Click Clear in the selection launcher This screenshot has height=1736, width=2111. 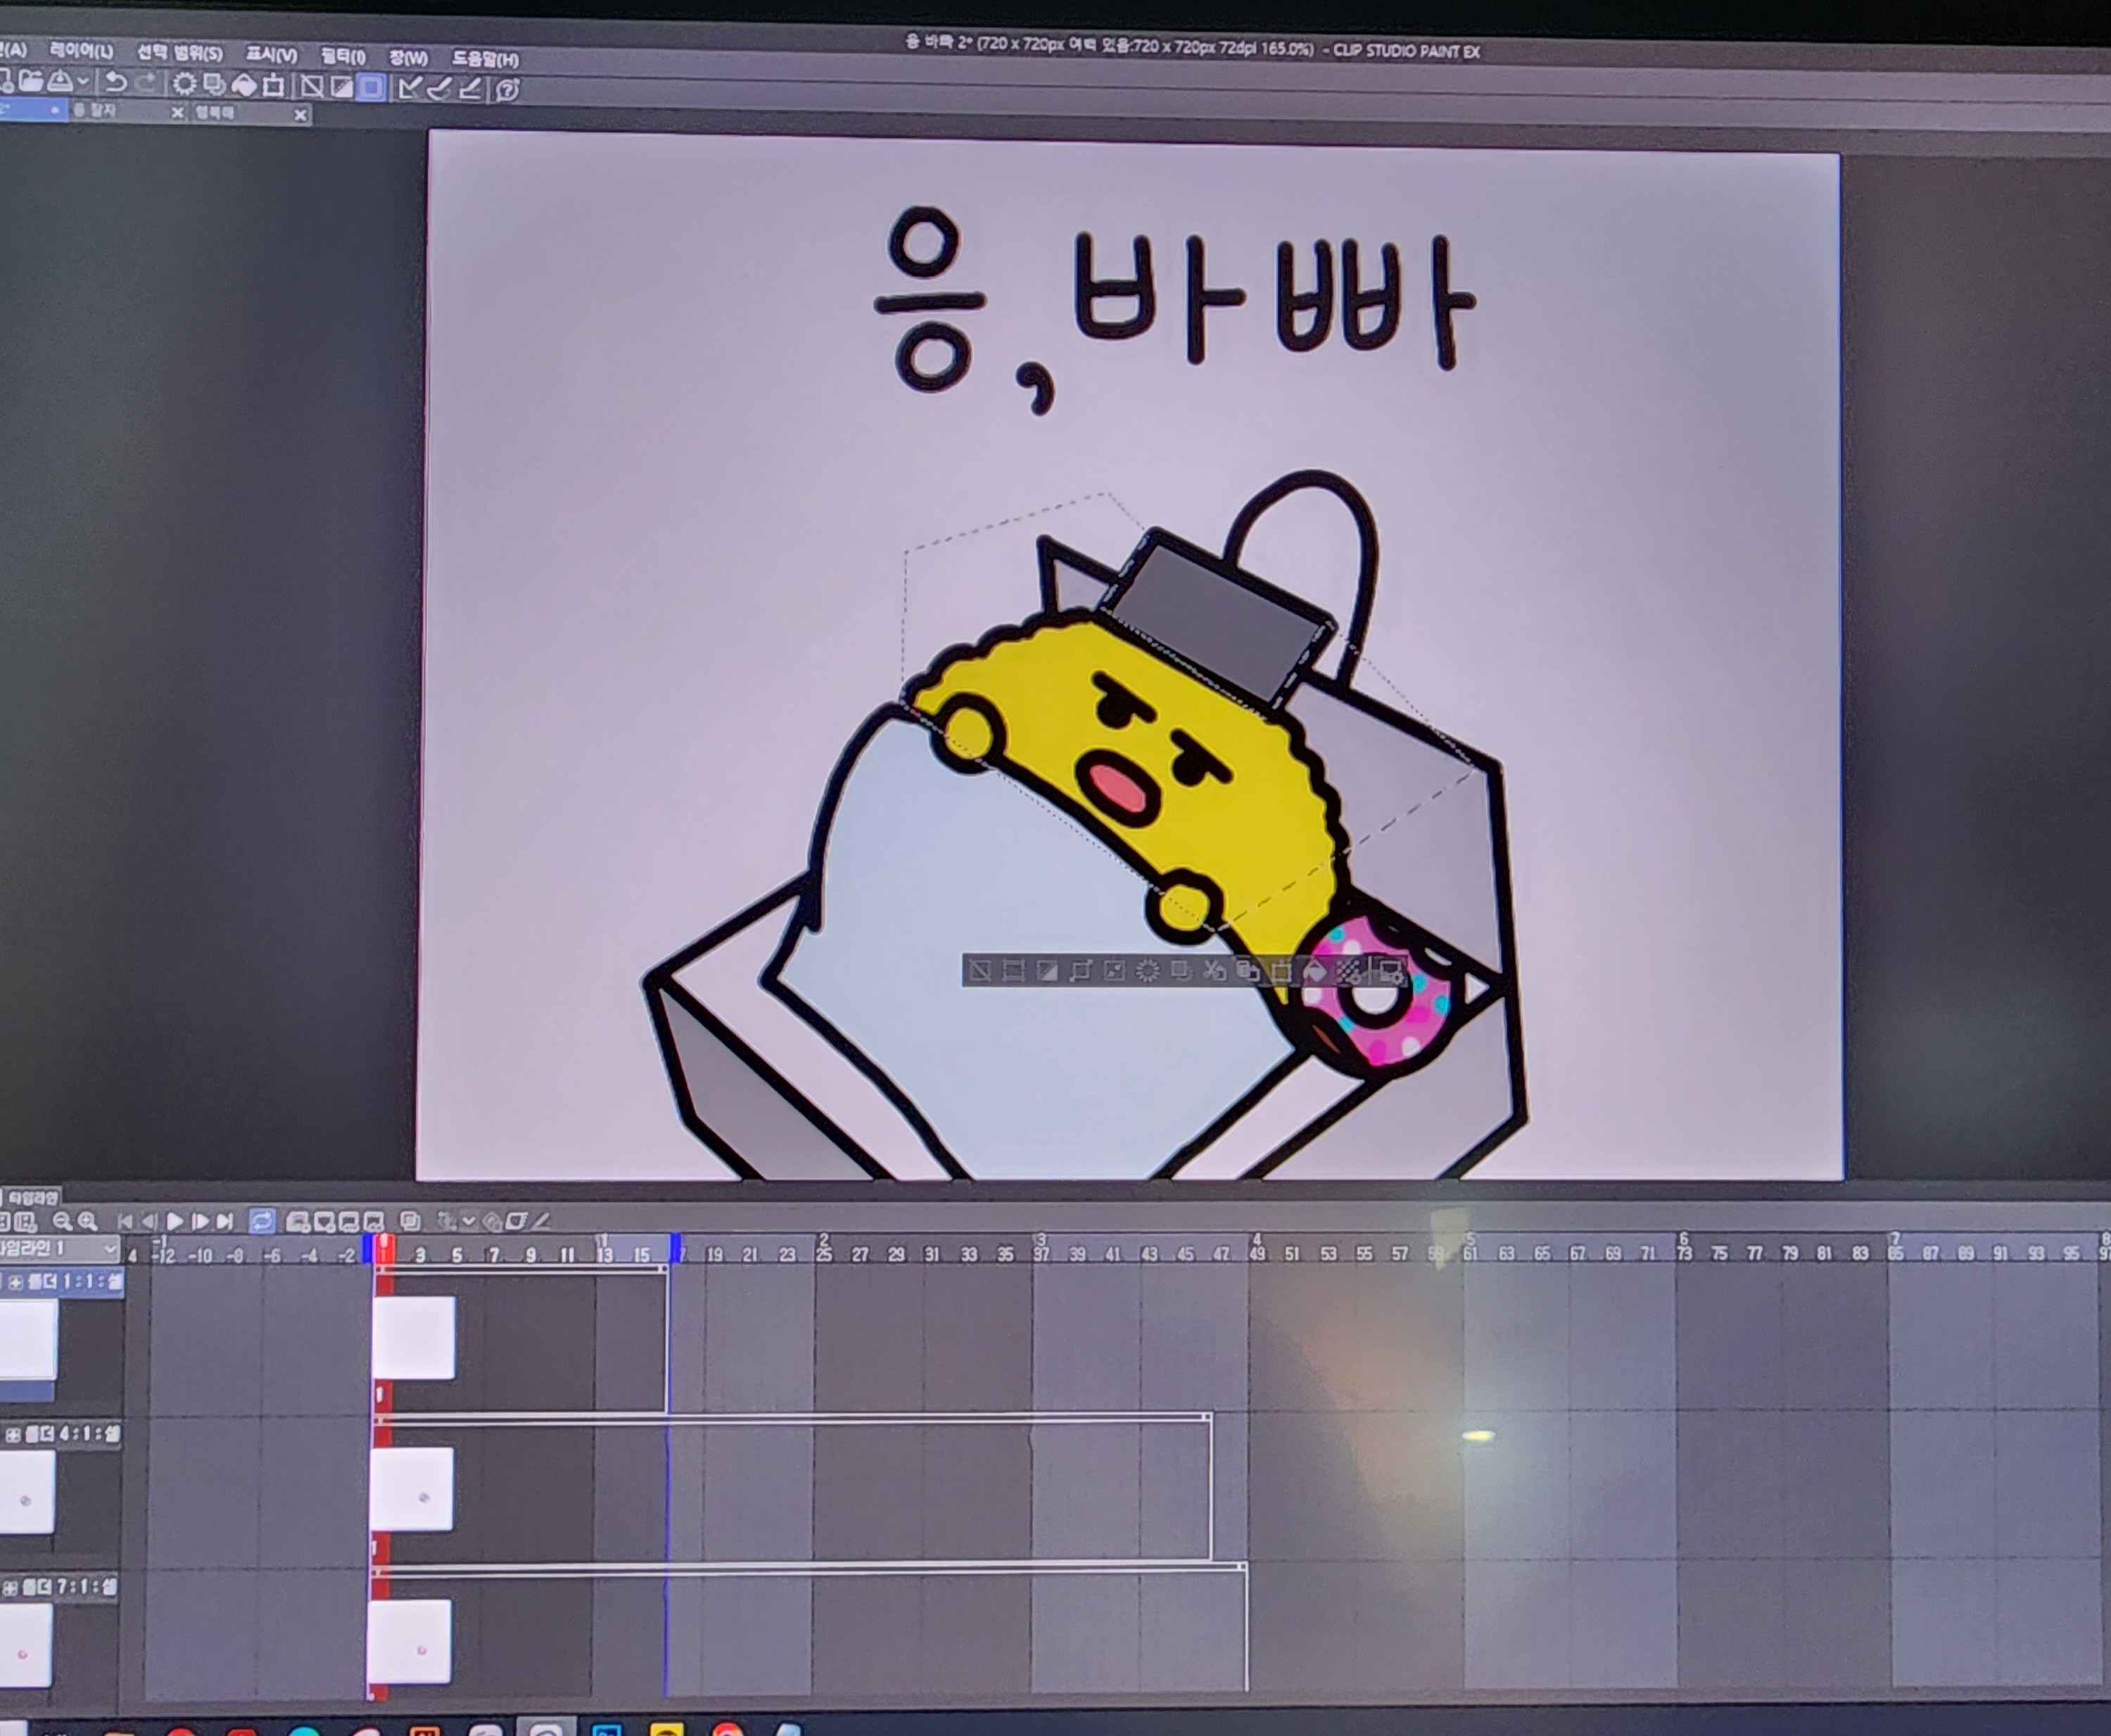[1148, 971]
